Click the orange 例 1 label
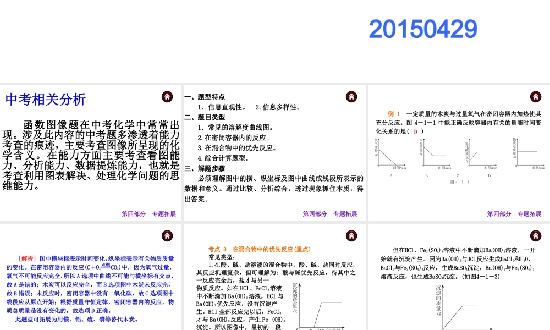The width and height of the screenshot is (550, 330). pos(394,114)
